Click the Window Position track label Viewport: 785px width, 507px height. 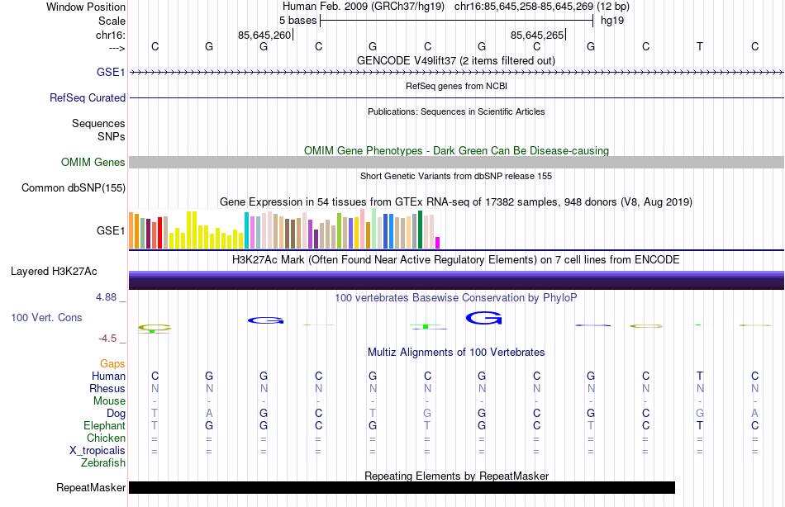[x=86, y=7]
